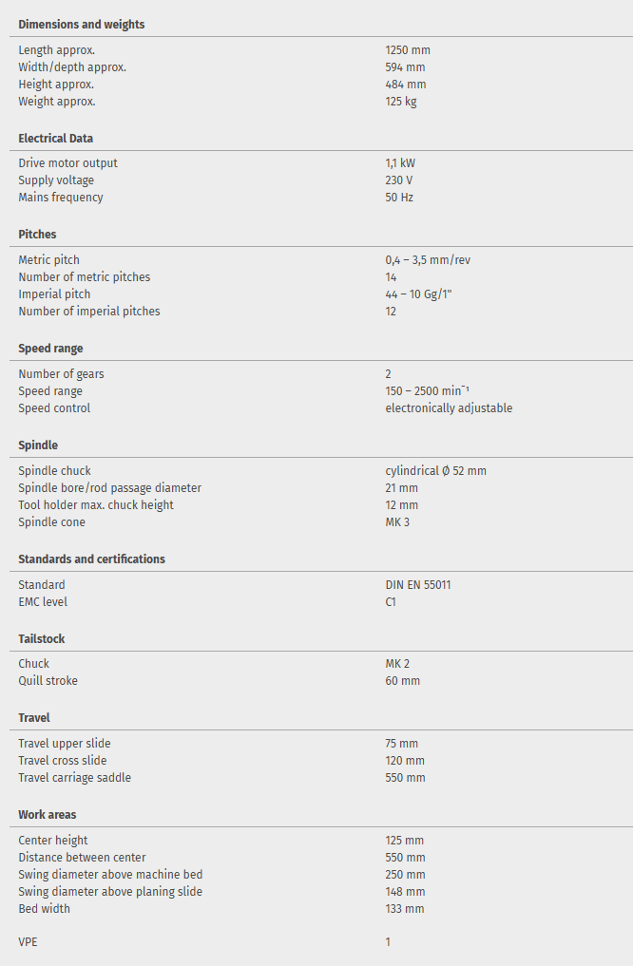
Task: Select the Speed range heading
Action: pyautogui.click(x=50, y=349)
